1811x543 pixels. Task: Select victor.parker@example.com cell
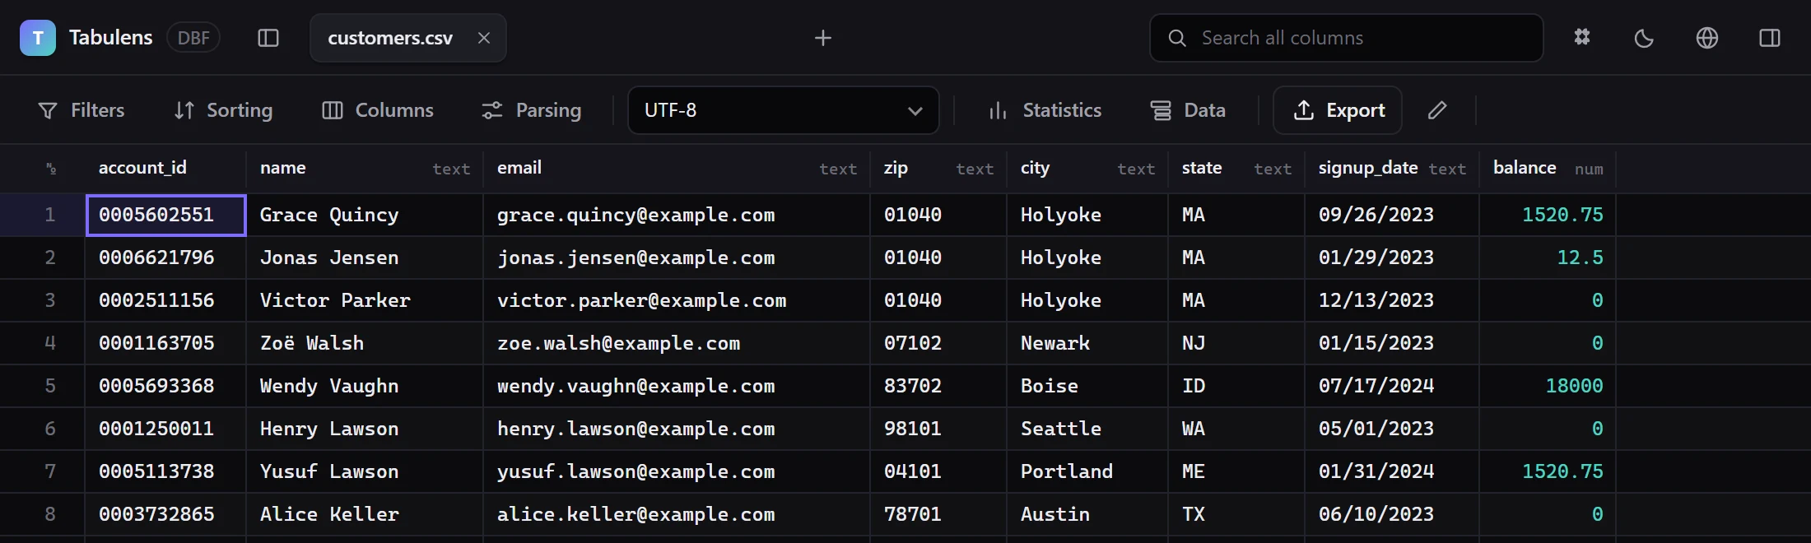pyautogui.click(x=677, y=301)
